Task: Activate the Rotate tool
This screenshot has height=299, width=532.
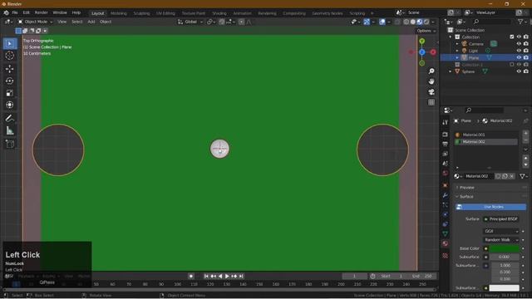Action: pos(10,81)
